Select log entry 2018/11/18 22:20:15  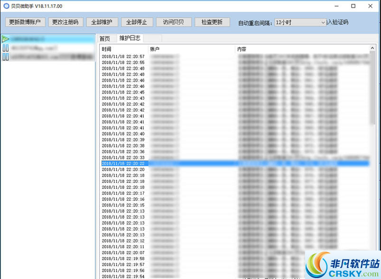(x=235, y=205)
